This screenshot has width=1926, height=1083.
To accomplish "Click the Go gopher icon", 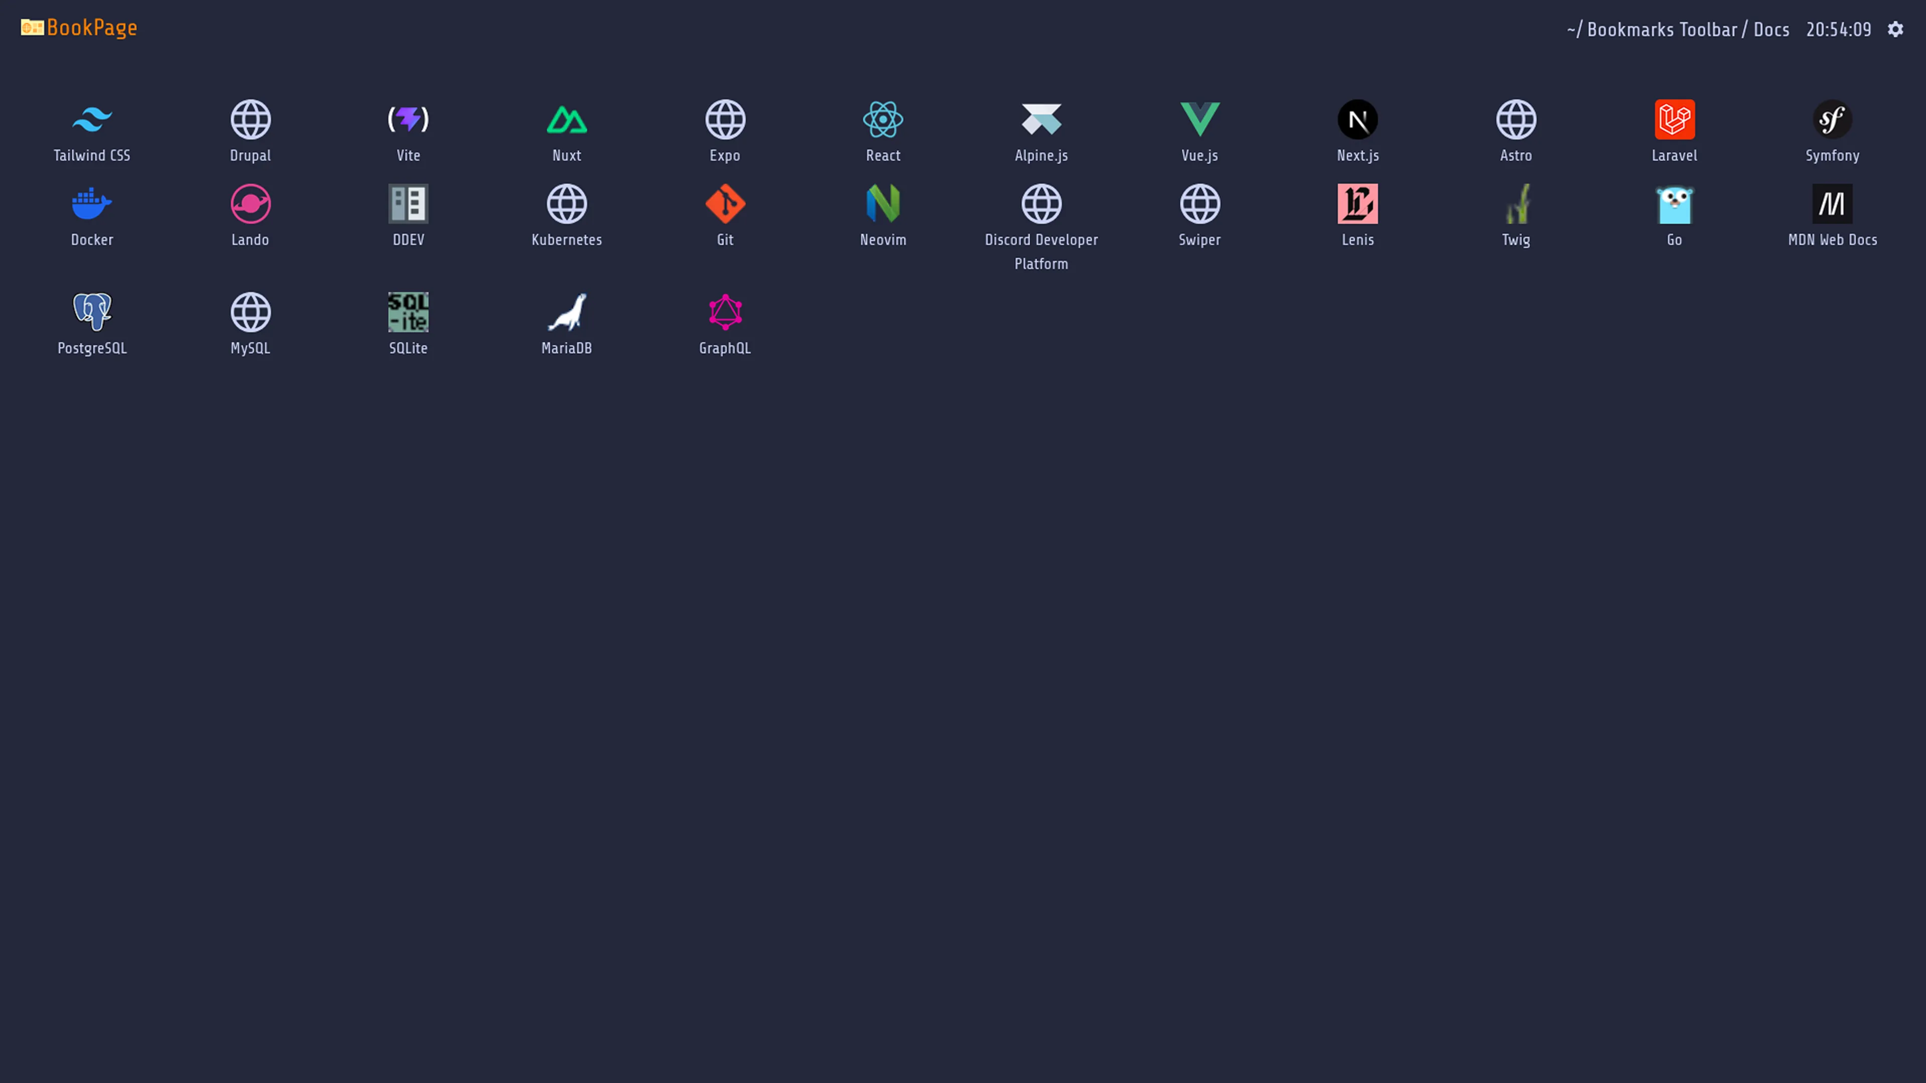I will coord(1675,203).
